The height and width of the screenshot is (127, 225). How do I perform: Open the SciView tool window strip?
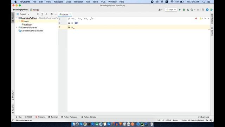click(212, 31)
